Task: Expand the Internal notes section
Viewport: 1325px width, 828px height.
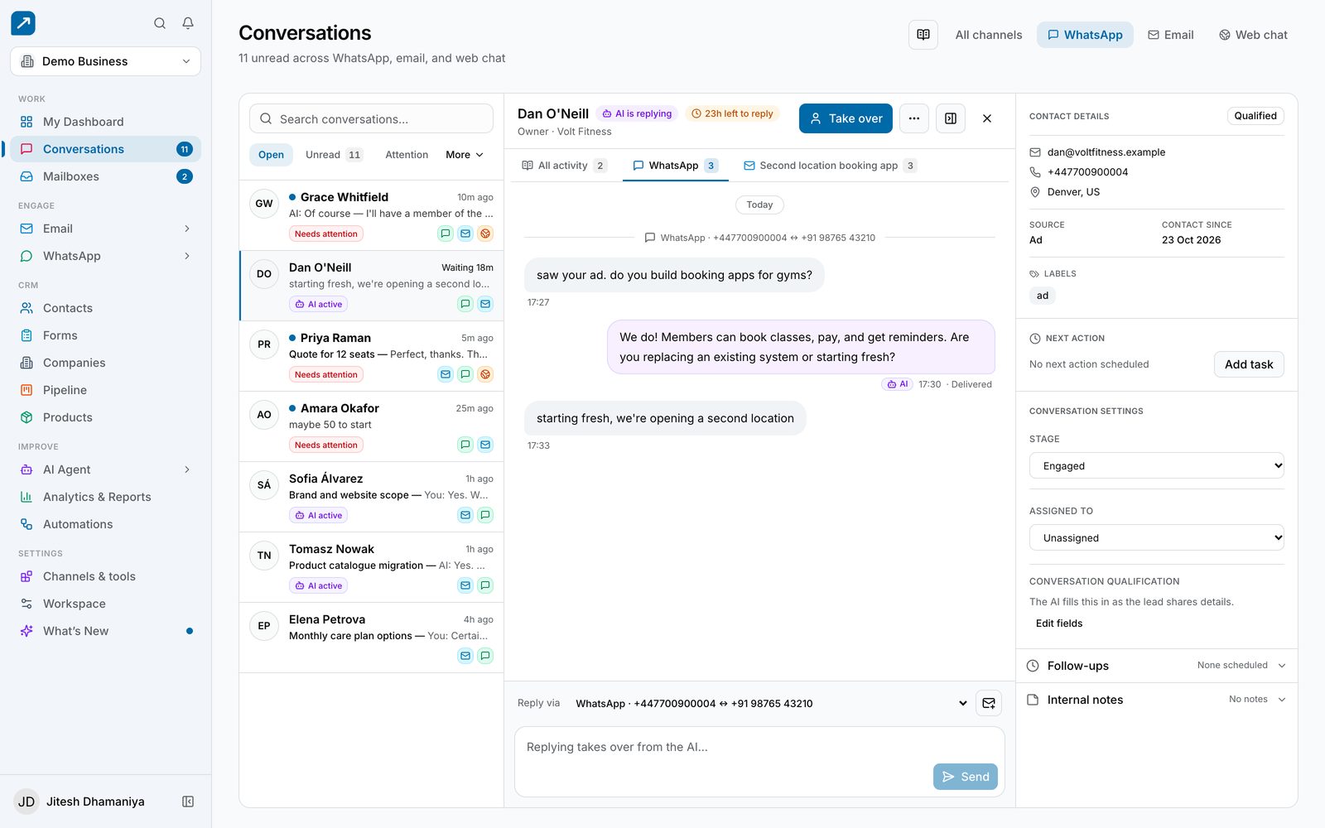Action: point(1157,700)
